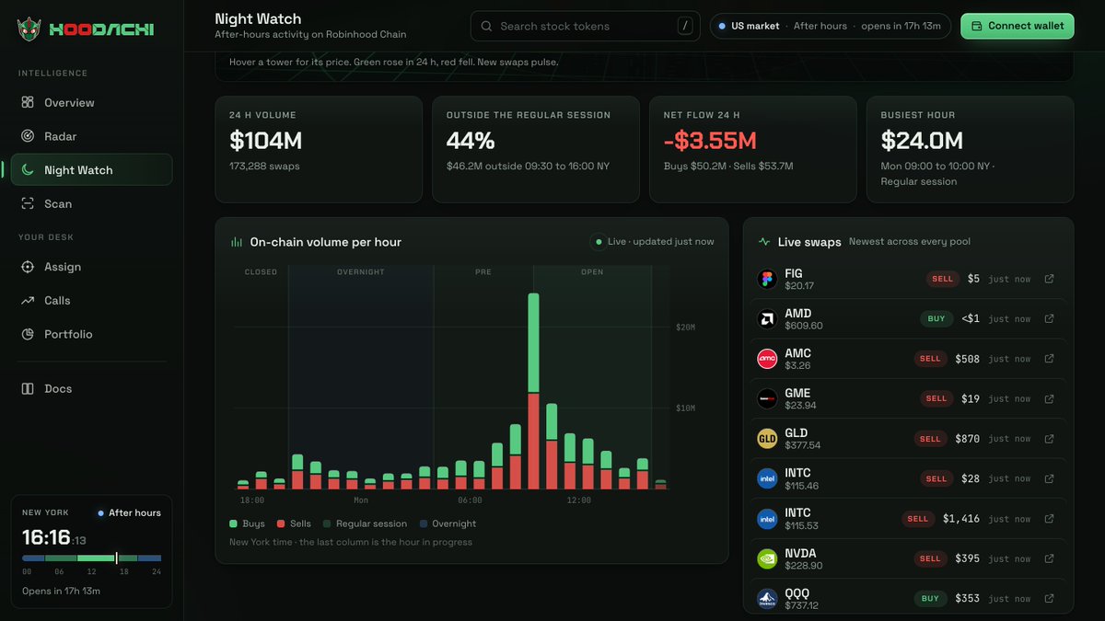This screenshot has height=621, width=1105.
Task: Click the BUY tag on QQQ row
Action: 930,598
